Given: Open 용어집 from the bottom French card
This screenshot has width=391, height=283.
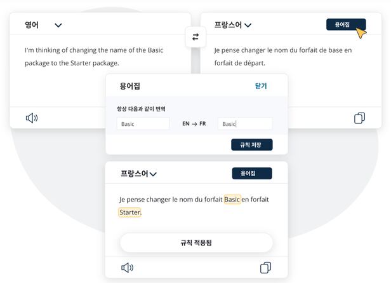Looking at the screenshot, I should [252, 173].
